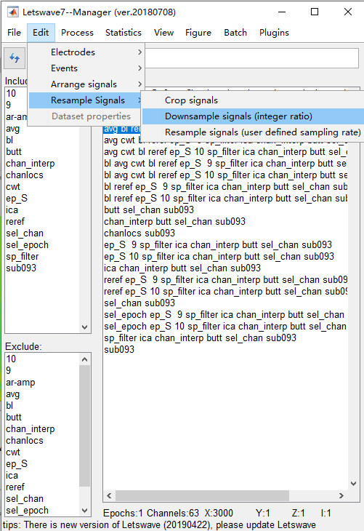Viewport: 364px width, 531px height.
Task: Click dataset list horizontal scroll right arrow
Action: [x=341, y=496]
